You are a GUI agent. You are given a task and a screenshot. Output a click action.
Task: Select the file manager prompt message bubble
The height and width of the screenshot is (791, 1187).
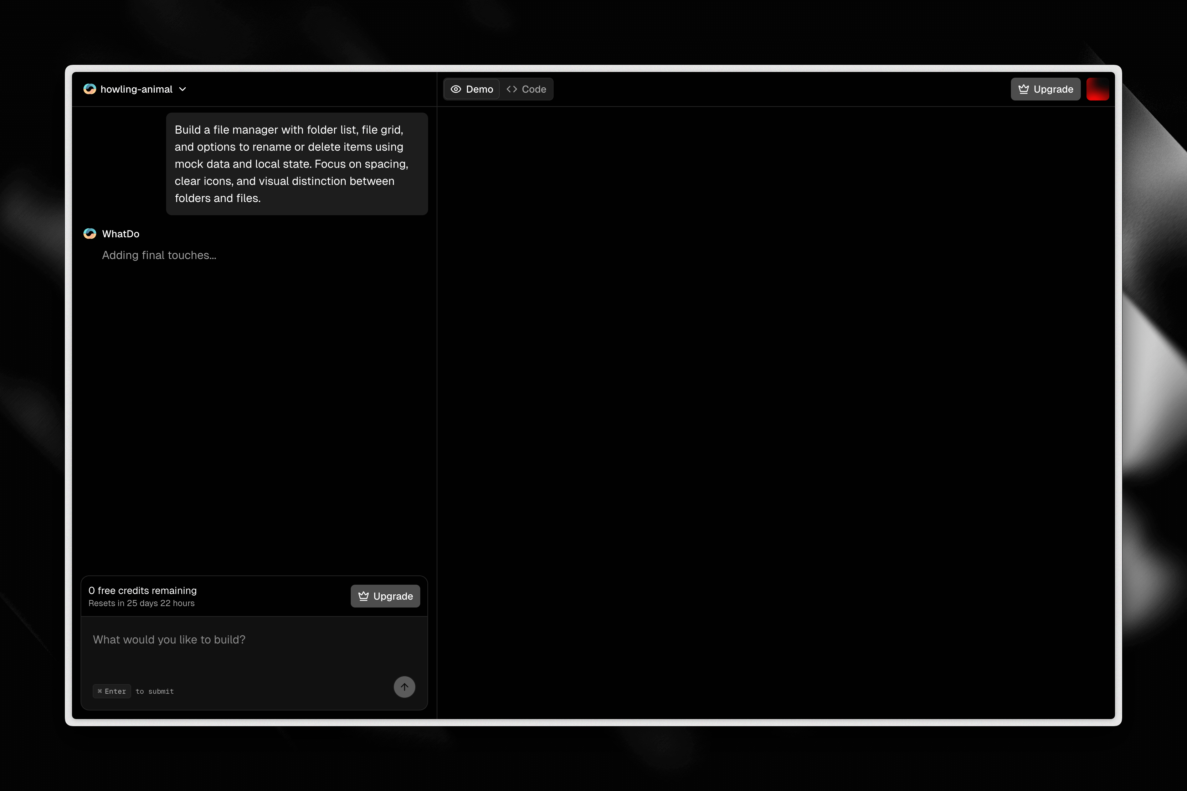(297, 164)
